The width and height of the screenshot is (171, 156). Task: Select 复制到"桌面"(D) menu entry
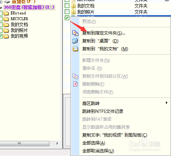[100, 41]
